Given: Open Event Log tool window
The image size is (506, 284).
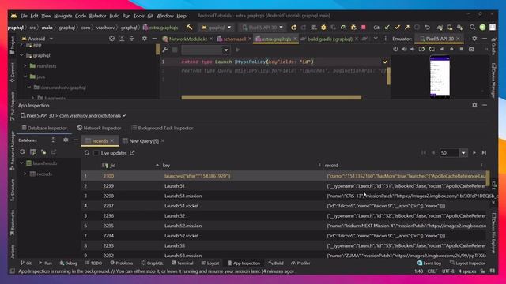Looking at the screenshot, I should pos(429,263).
